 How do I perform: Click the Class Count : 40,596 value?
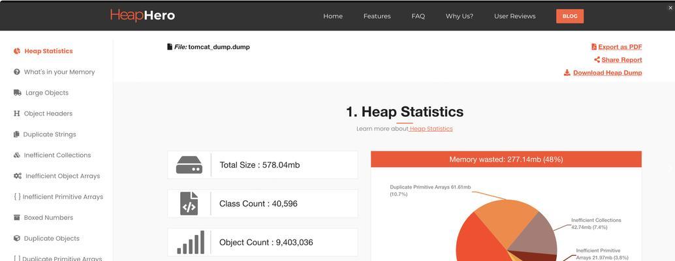pyautogui.click(x=259, y=204)
